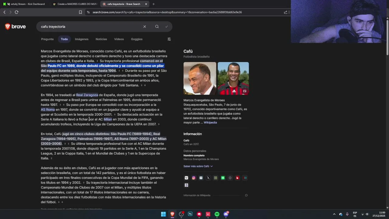Open the gray globe website icon
The height and width of the screenshot is (219, 389).
230,178
